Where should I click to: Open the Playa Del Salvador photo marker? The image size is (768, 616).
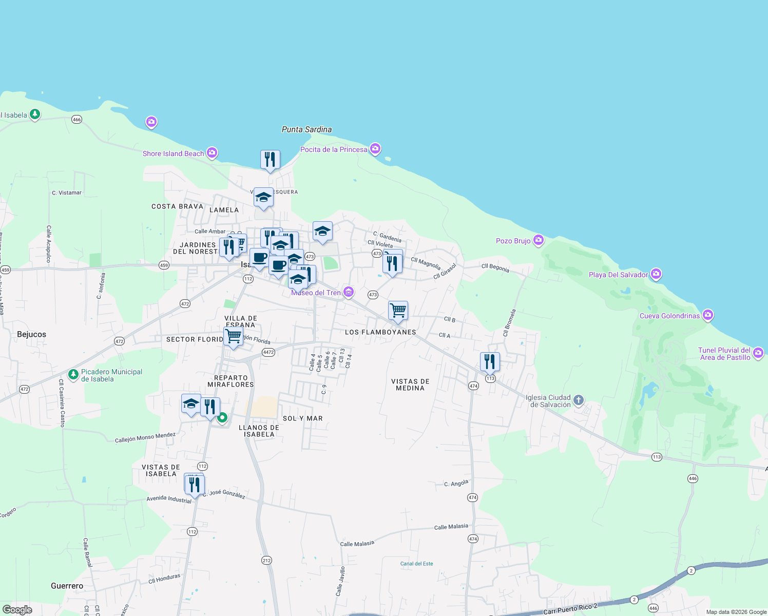click(656, 274)
